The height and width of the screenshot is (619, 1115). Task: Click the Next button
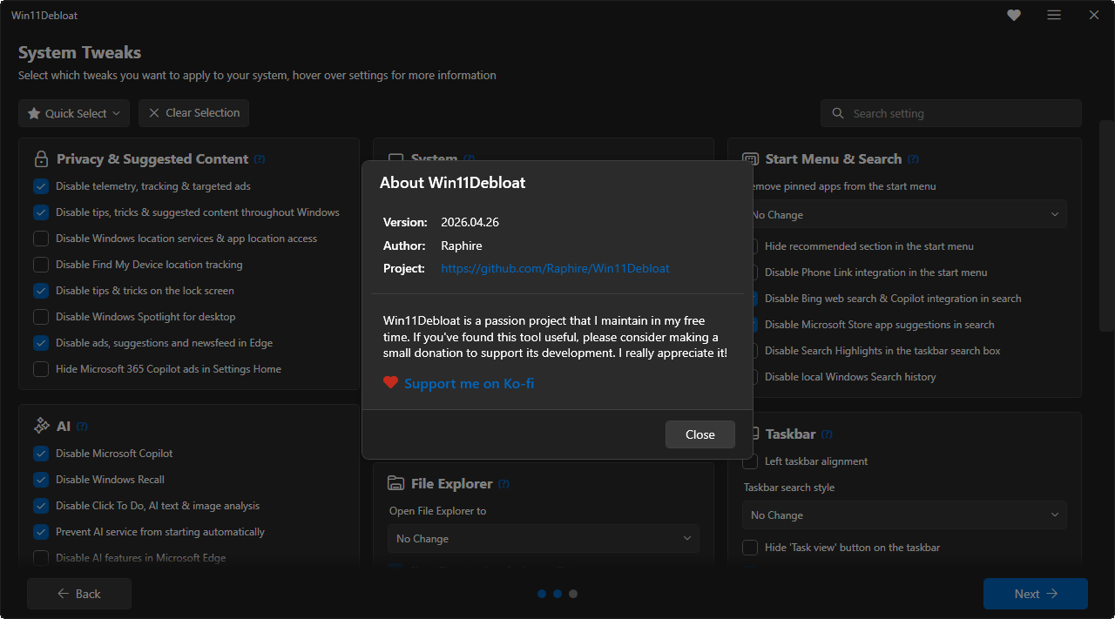1036,594
